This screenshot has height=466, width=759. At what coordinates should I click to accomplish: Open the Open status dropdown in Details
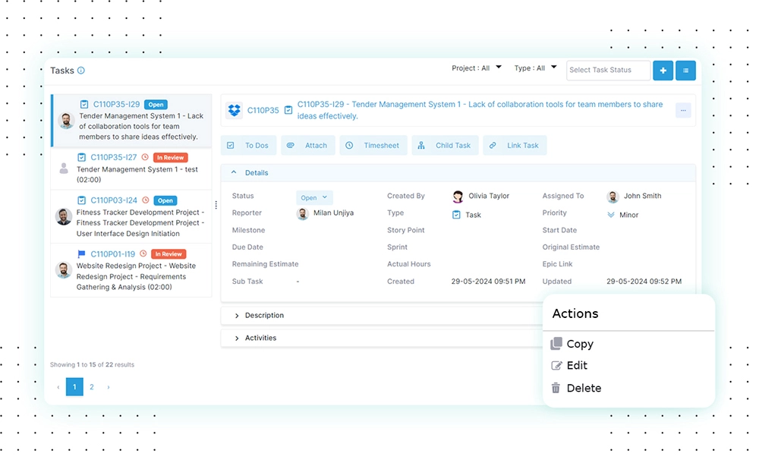[314, 196]
